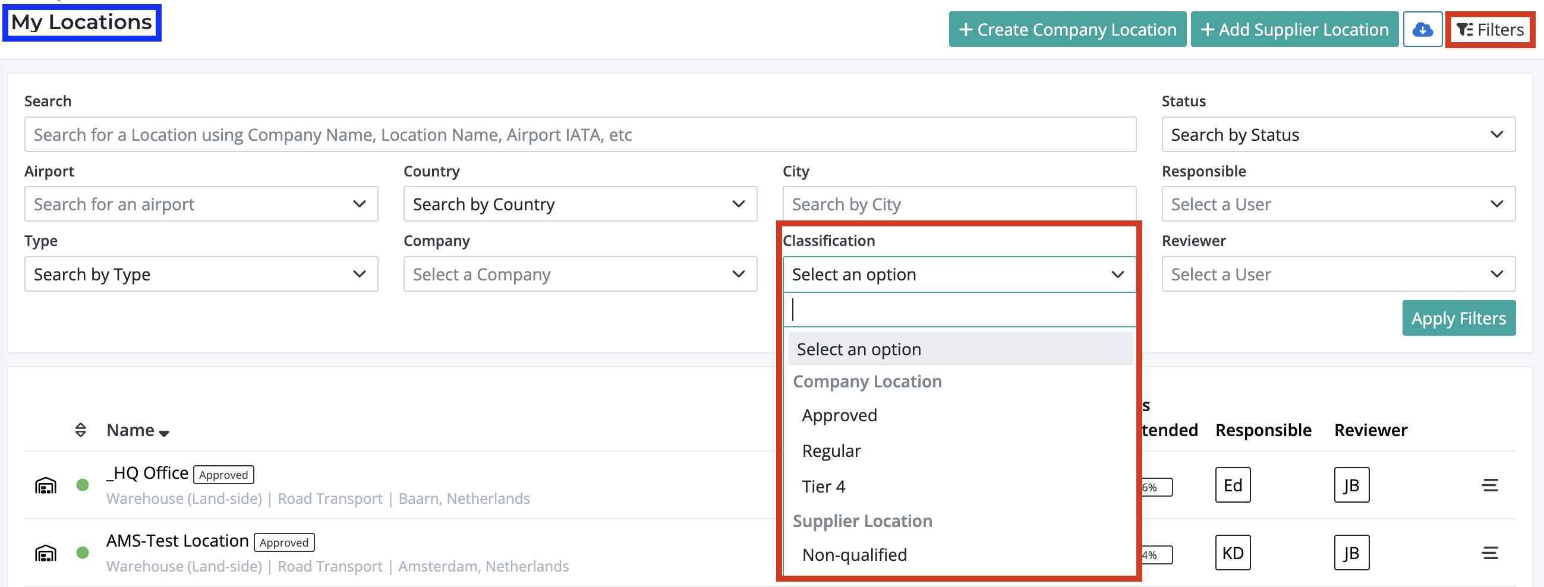Click the KD responsible user avatar
This screenshot has height=587, width=1544.
pos(1233,553)
